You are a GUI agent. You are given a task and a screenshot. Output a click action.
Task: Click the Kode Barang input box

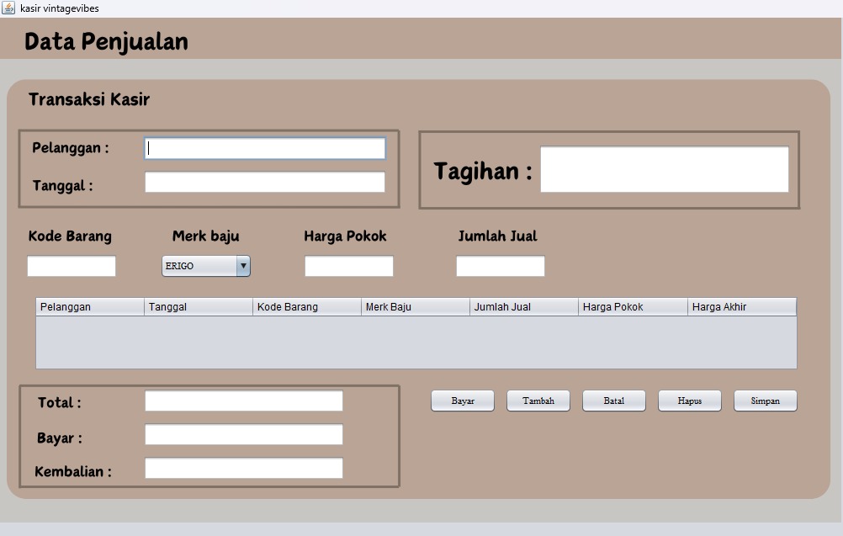coord(71,266)
